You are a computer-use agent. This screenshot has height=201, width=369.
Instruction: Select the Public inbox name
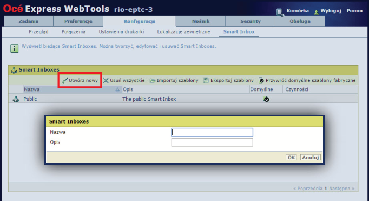tap(30, 99)
